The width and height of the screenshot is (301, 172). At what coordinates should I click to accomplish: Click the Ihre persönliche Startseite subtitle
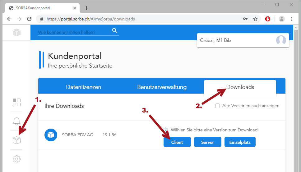pyautogui.click(x=80, y=66)
